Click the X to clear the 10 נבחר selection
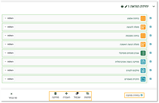This screenshot has height=103, width=159. (x=12, y=94)
